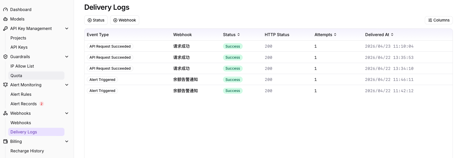Open Models page
Image resolution: width=460 pixels, height=158 pixels.
point(17,19)
